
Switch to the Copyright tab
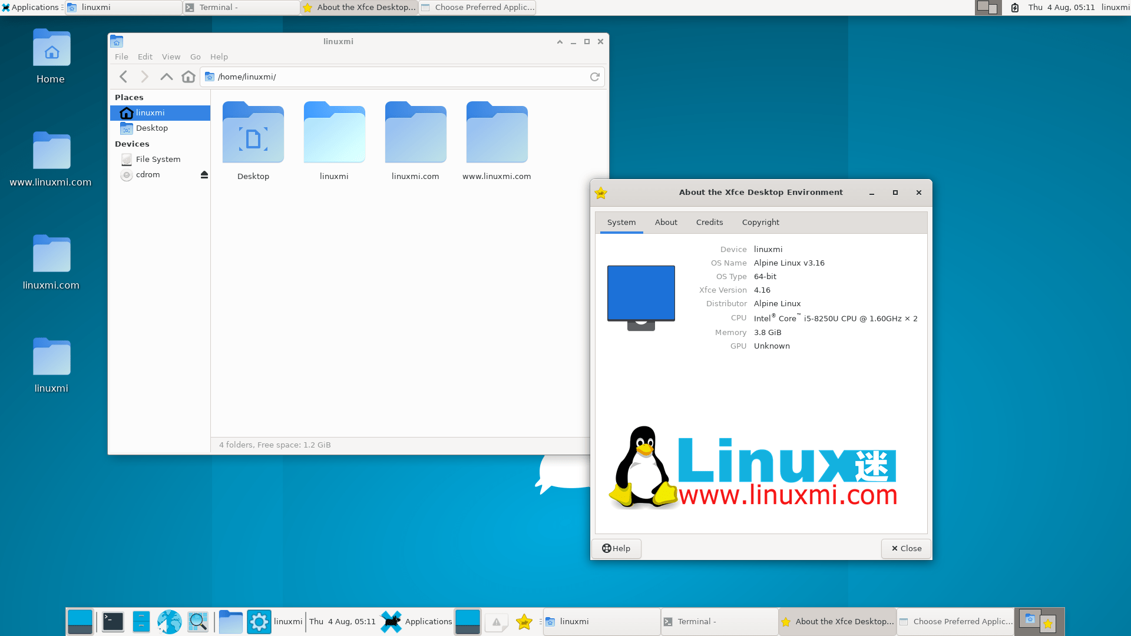click(760, 222)
